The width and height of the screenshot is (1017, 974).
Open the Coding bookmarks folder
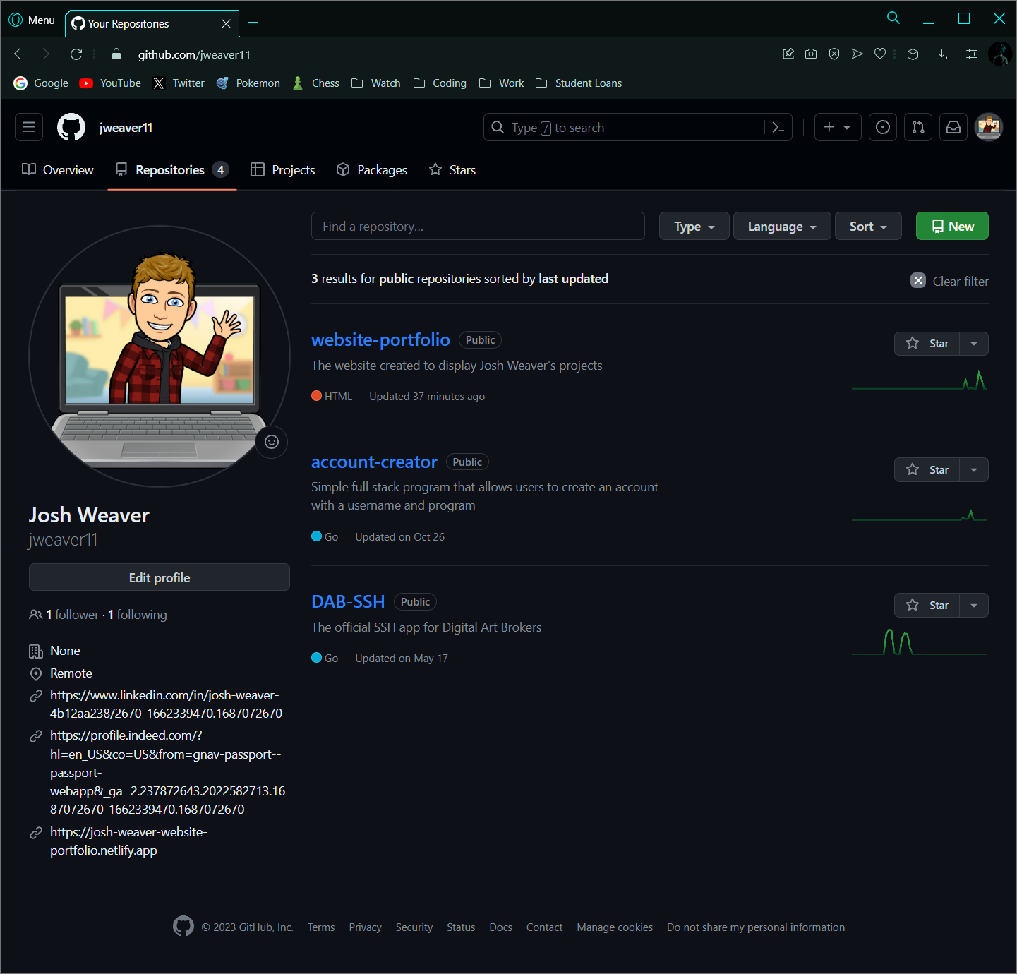click(x=440, y=83)
